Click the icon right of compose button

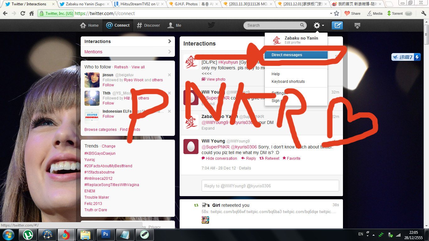(x=357, y=25)
